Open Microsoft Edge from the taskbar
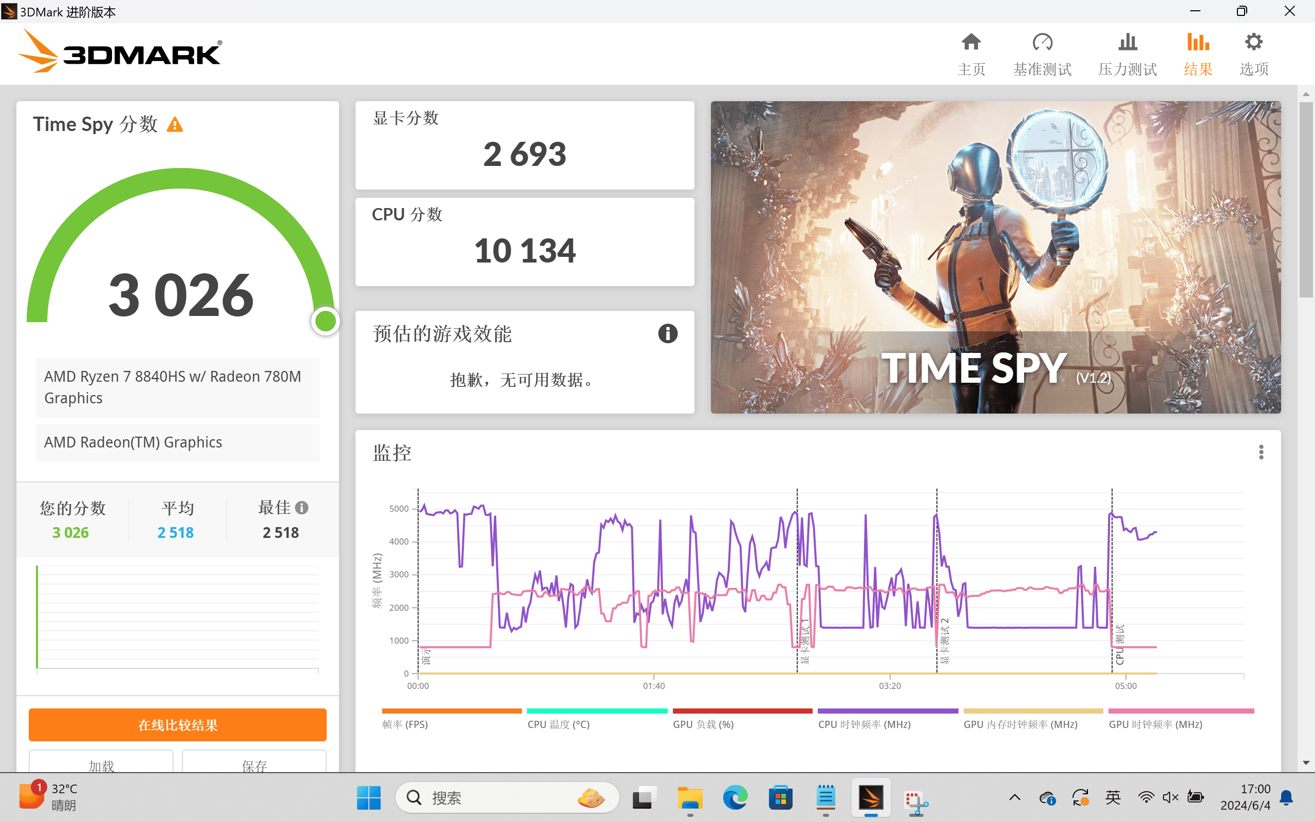This screenshot has height=822, width=1315. (x=735, y=797)
